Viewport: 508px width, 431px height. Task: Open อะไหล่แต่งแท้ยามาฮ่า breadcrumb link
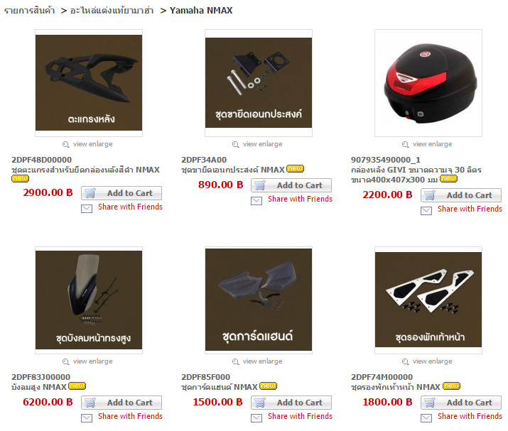pos(112,11)
